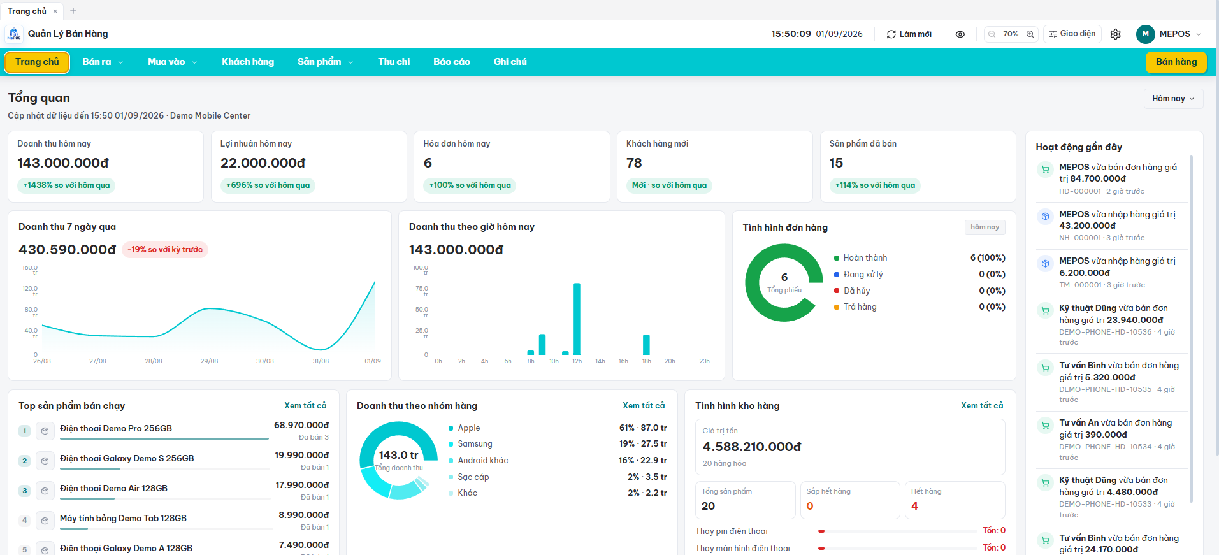Click the cart icon beside activity DEMO-PHONE-HD-10535
The width and height of the screenshot is (1219, 555).
pyautogui.click(x=1045, y=368)
